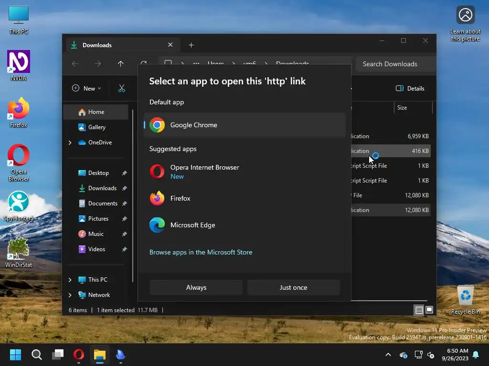Go up one folder with the up arrow
Viewport: 489px width, 366px height.
click(121, 64)
